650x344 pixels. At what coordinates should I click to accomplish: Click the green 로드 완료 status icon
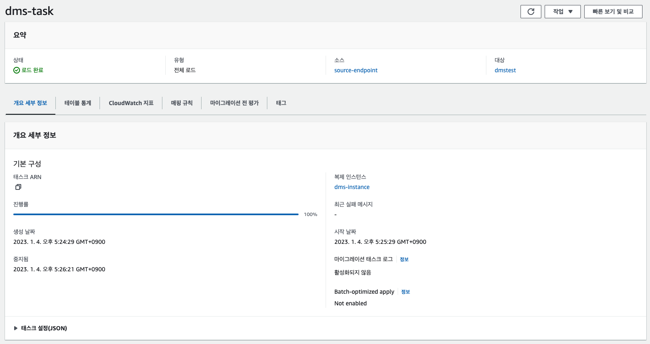point(17,70)
